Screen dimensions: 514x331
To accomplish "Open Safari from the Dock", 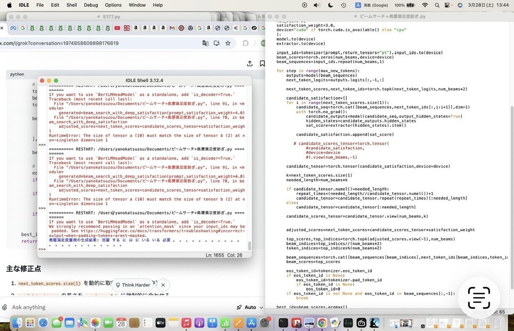I will (x=43, y=323).
